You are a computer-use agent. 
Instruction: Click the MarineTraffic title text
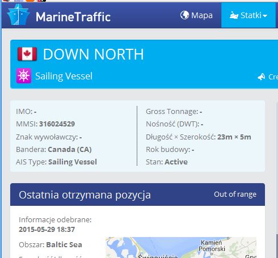coord(73,17)
